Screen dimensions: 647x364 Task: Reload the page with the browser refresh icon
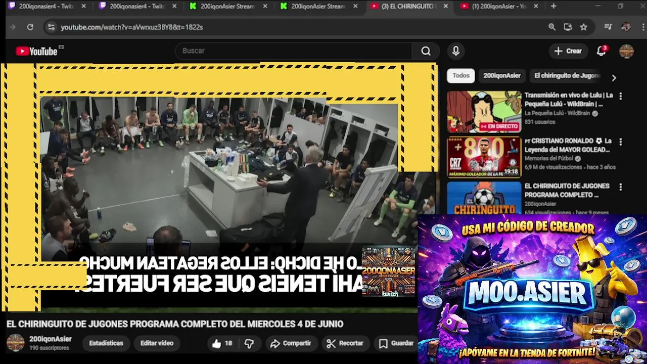[30, 27]
